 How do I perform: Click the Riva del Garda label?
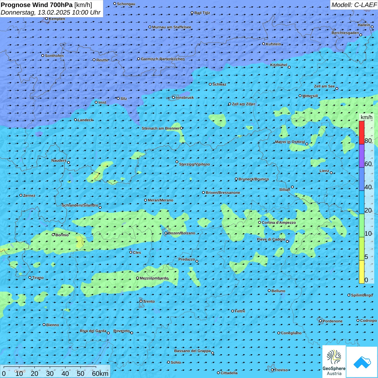coord(93,331)
